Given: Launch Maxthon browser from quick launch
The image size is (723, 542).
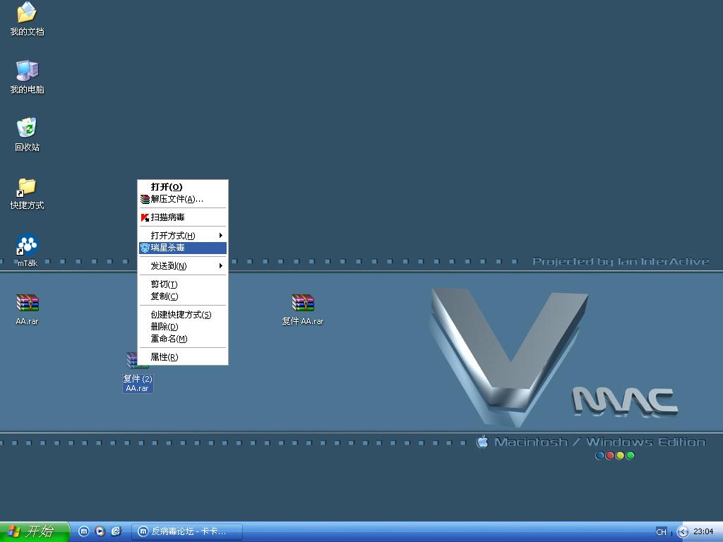Looking at the screenshot, I should click(84, 531).
